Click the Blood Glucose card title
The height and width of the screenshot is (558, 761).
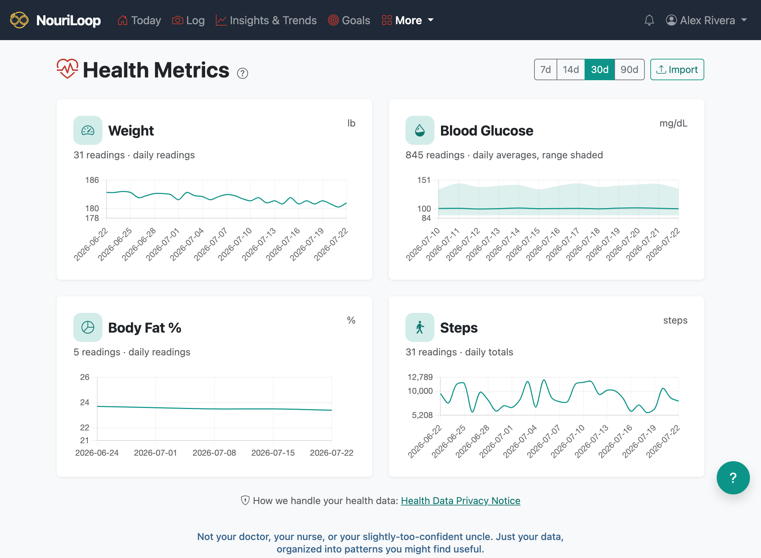487,131
